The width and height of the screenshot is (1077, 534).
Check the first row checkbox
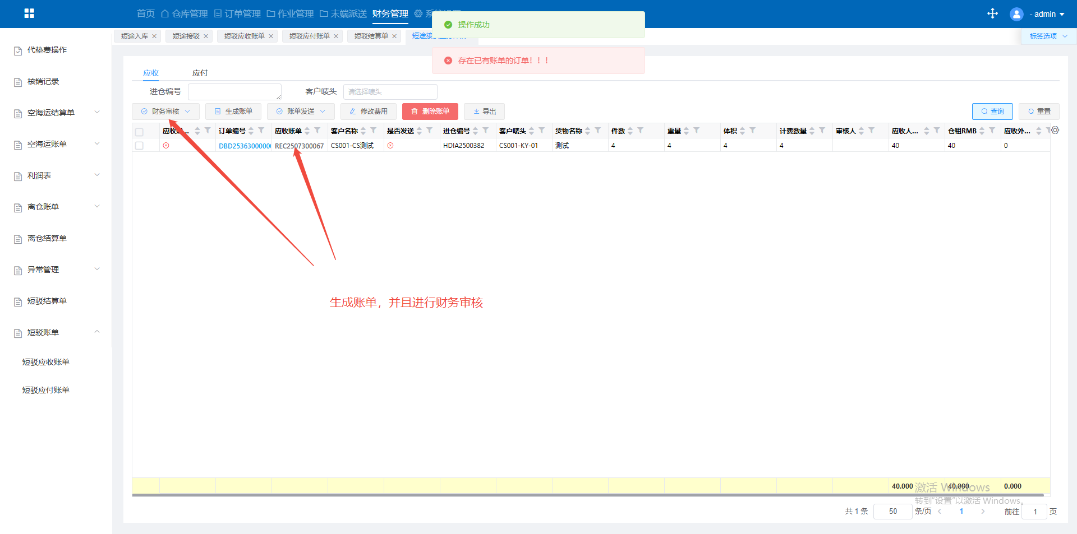click(x=139, y=146)
